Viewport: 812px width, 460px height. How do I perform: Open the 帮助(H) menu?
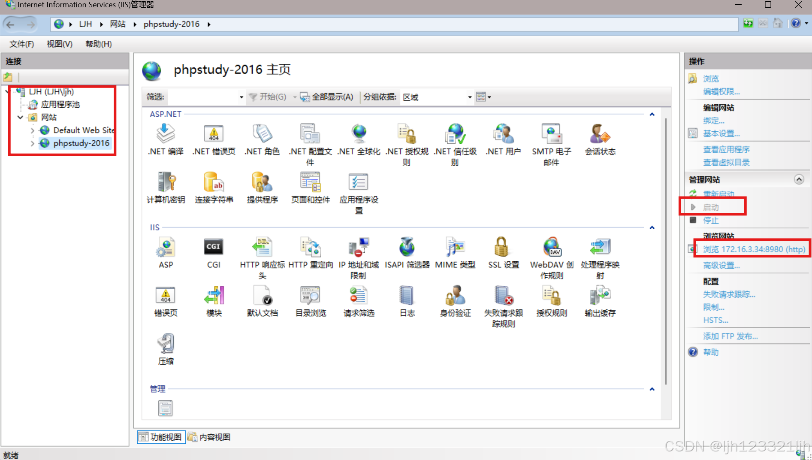98,44
